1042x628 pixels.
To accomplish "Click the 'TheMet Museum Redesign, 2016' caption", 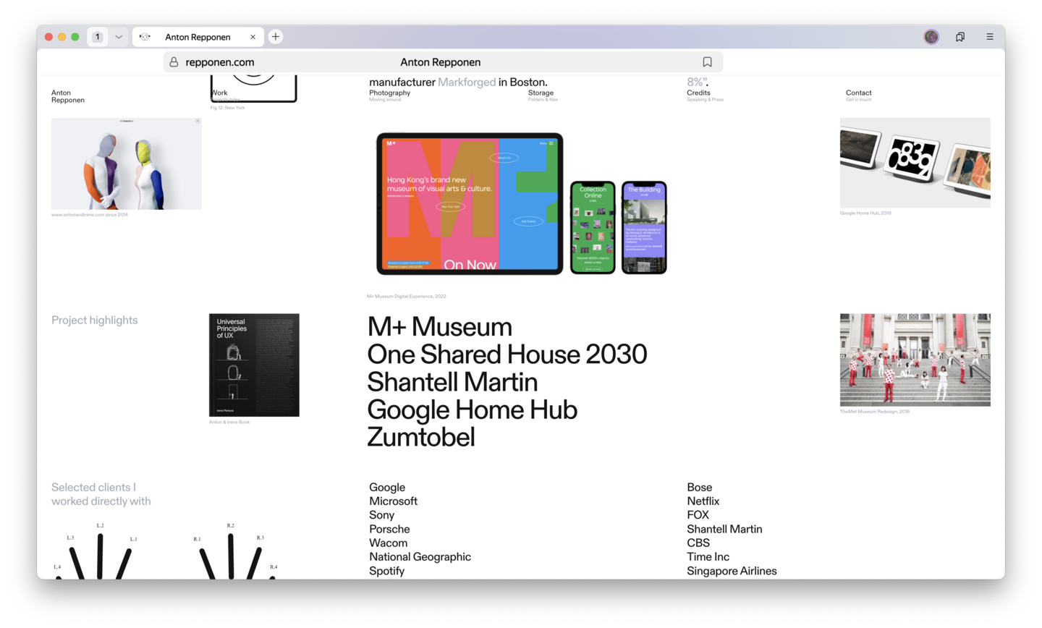I will 875,412.
